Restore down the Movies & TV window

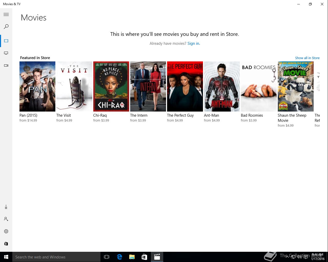click(310, 4)
